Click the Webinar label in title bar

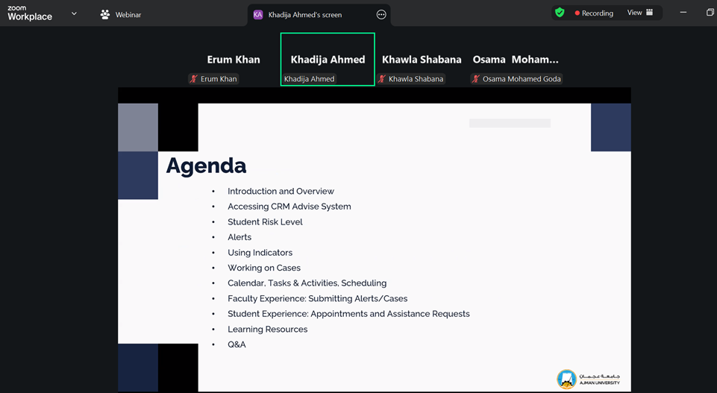coord(128,14)
